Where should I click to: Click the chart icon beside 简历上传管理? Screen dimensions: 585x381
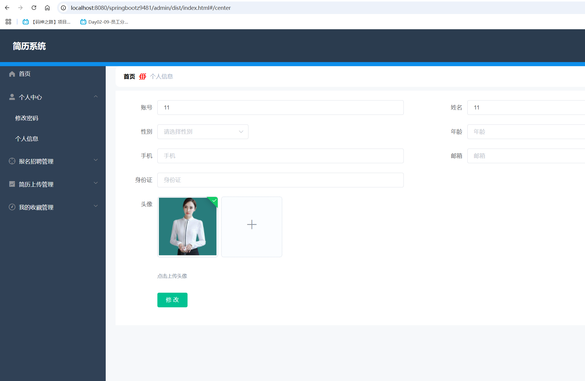pyautogui.click(x=12, y=184)
